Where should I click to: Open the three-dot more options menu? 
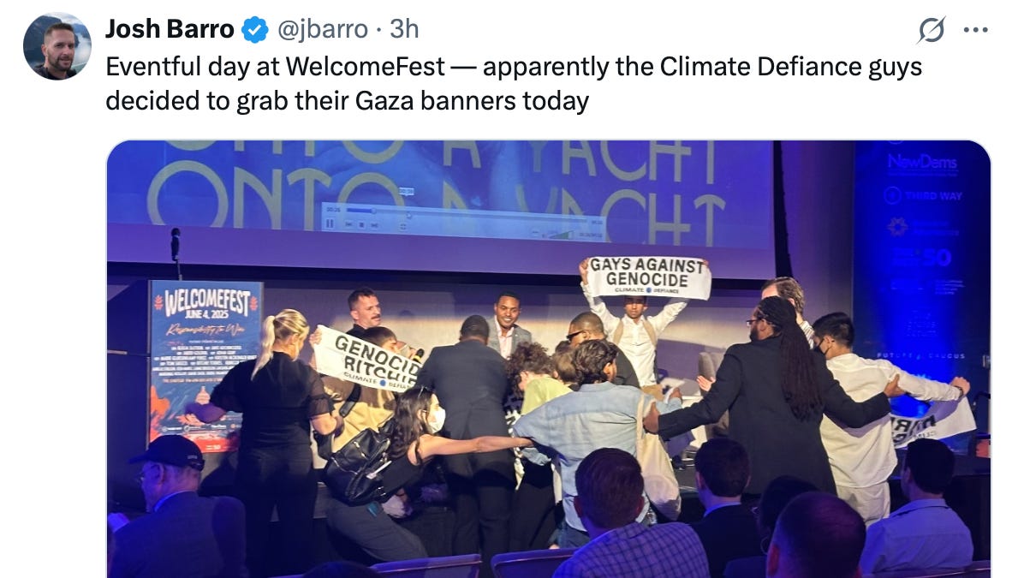click(x=975, y=30)
